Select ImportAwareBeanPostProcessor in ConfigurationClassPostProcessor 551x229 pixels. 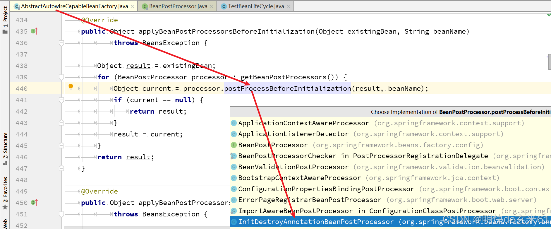(390, 211)
